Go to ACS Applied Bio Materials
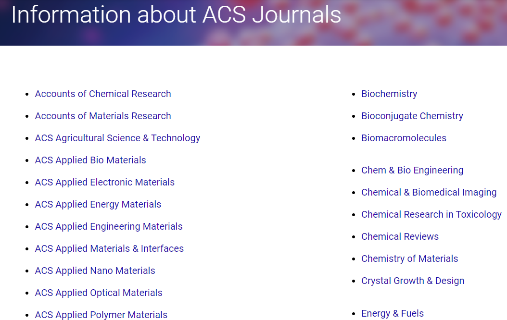Screen dimensions: 507x320 point(90,160)
